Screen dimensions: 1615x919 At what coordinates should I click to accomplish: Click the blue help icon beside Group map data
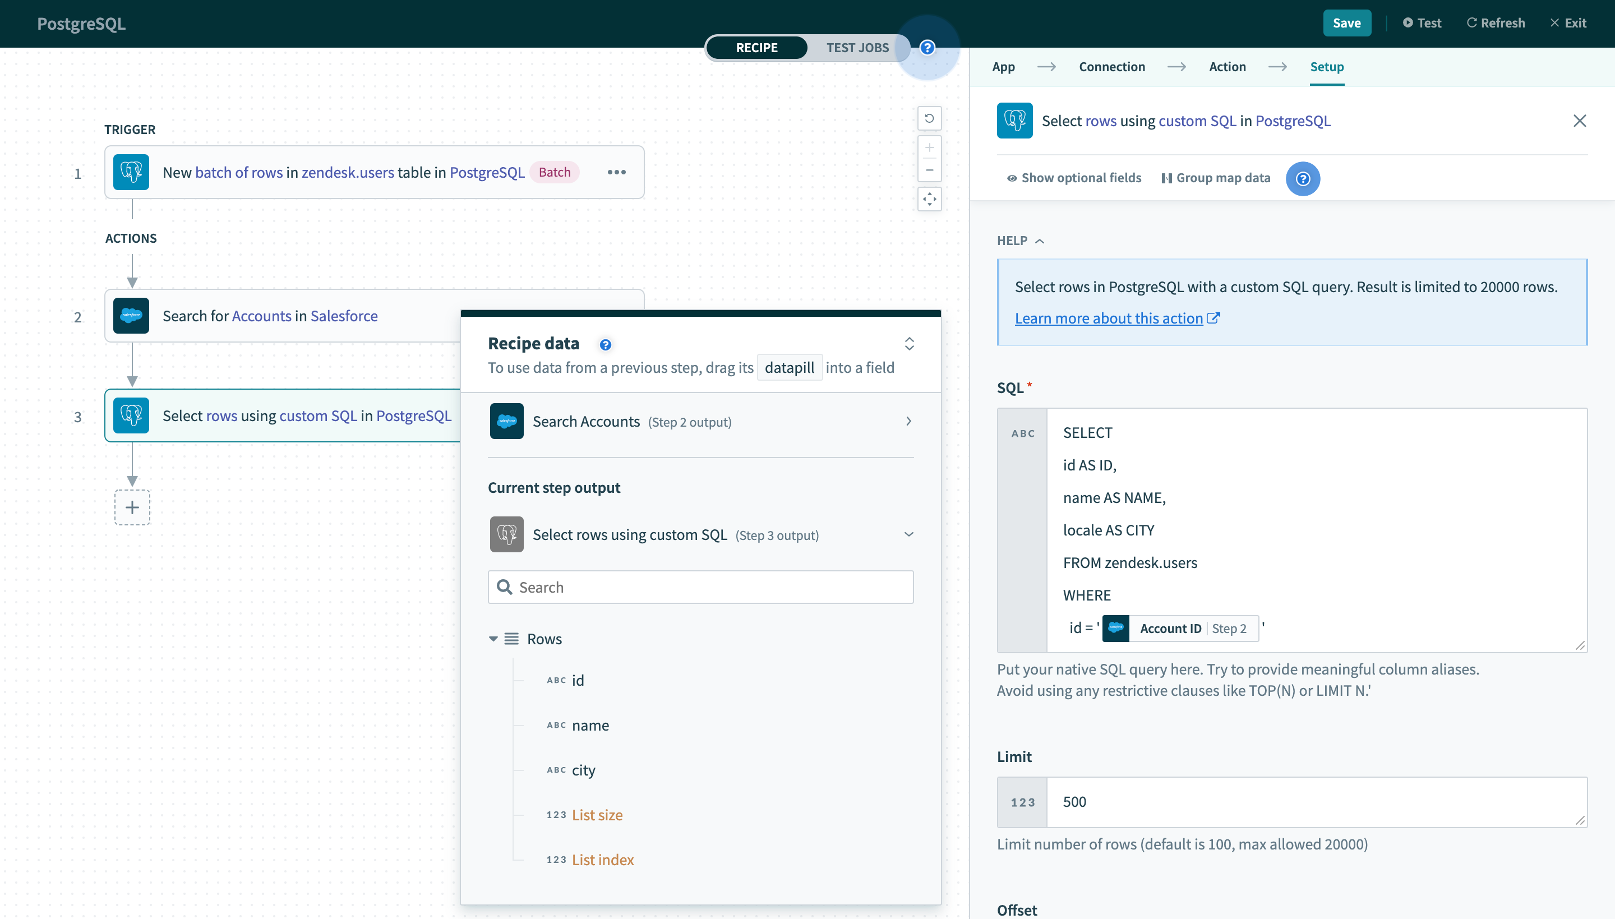click(1303, 179)
